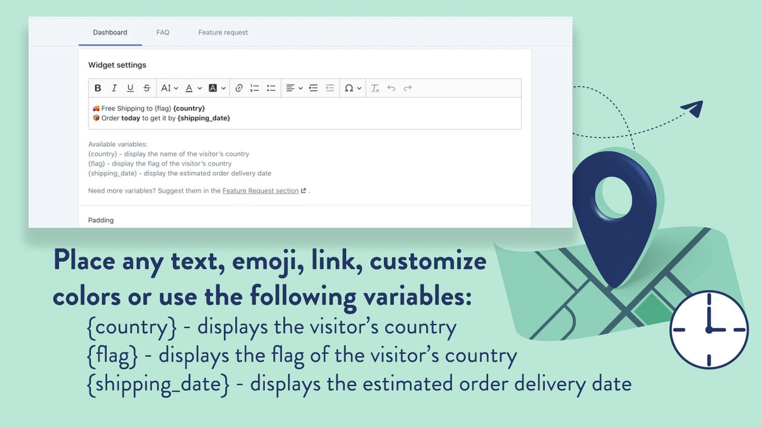This screenshot has height=428, width=762.
Task: Open the special characters omega dropdown
Action: point(353,88)
